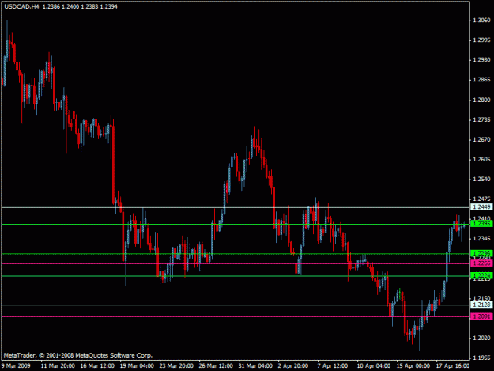Click the 1.3060 price scale value

coord(481,21)
